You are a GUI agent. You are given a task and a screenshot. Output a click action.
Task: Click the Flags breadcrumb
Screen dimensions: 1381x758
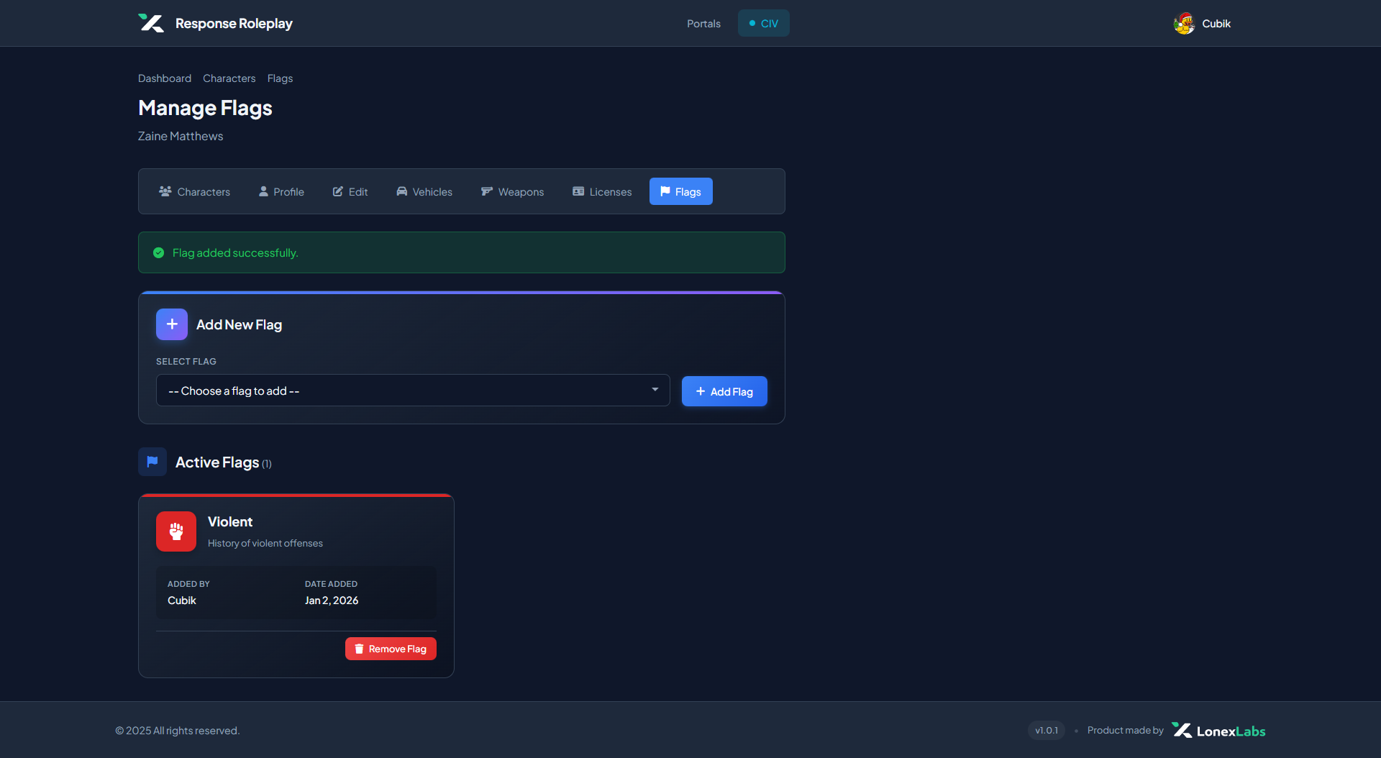click(281, 78)
